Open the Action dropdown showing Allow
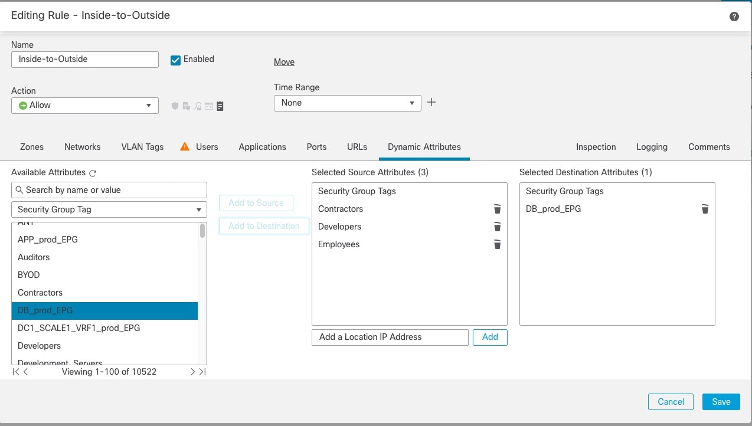 click(x=85, y=106)
